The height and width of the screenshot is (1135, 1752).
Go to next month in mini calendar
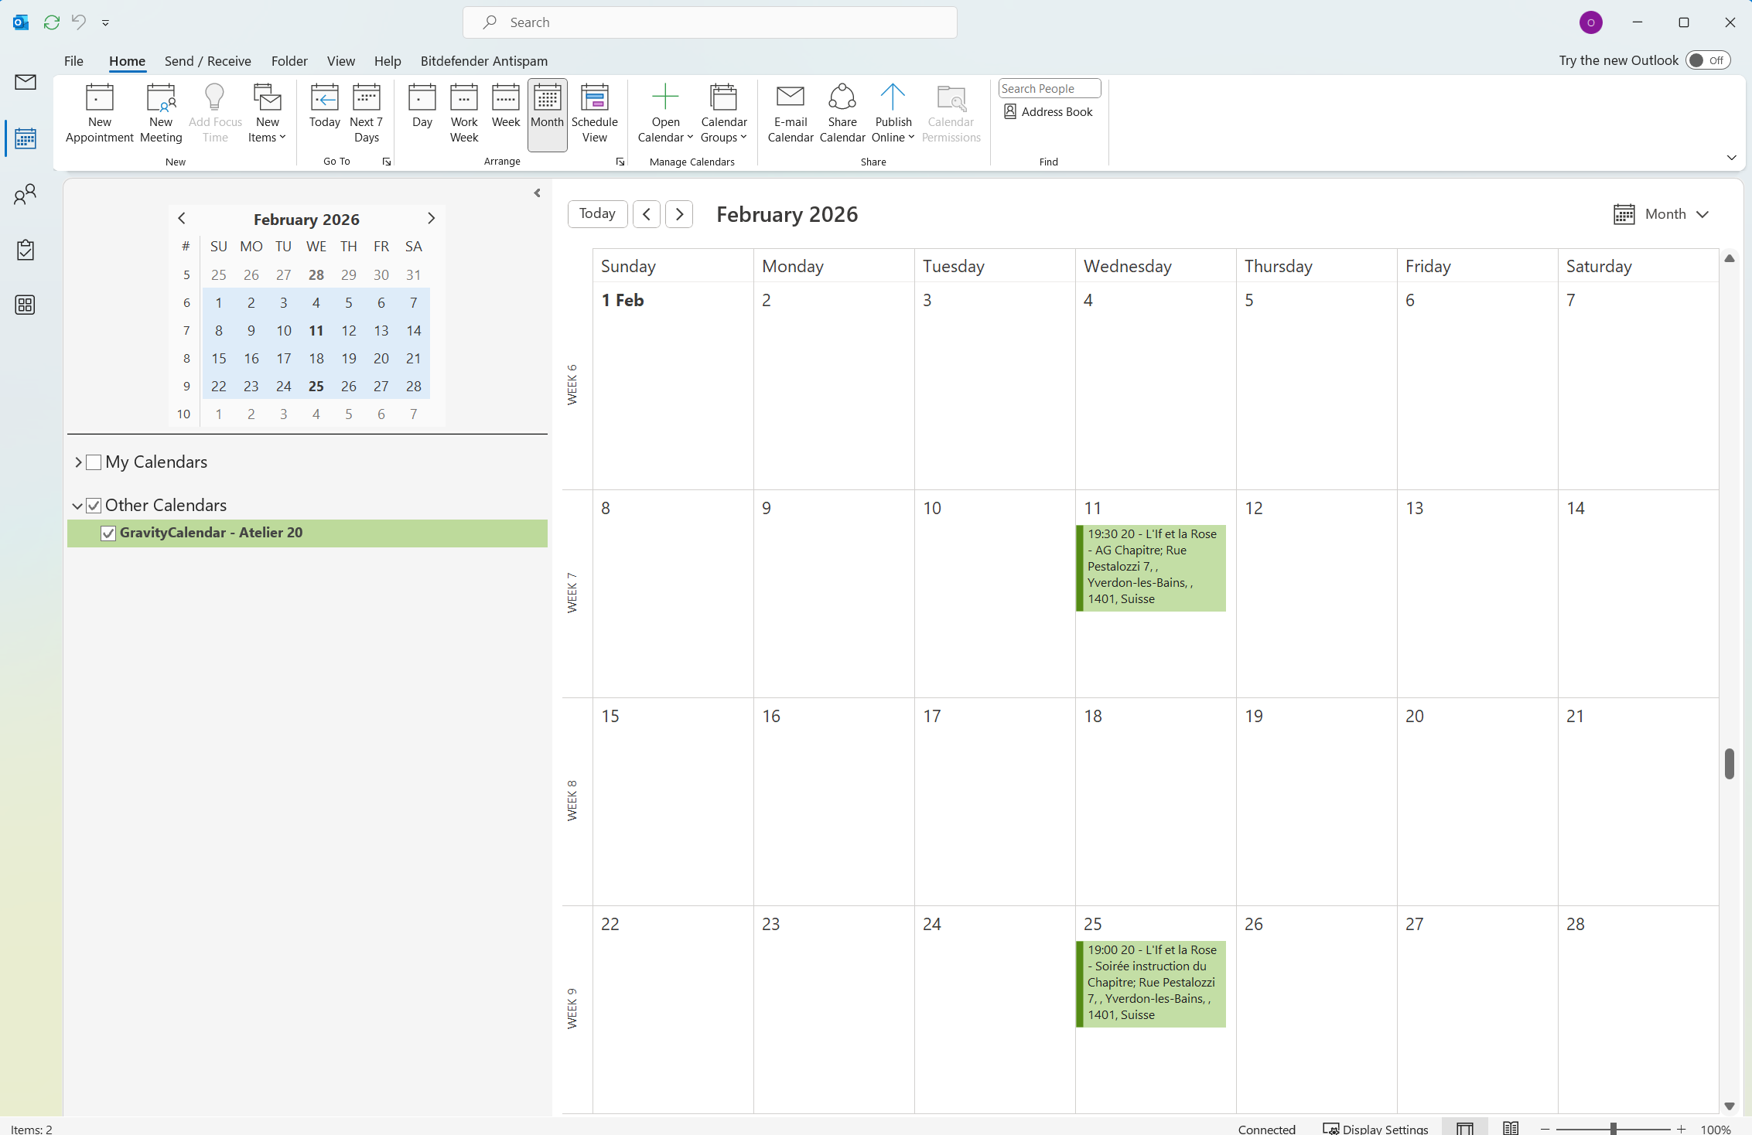(x=431, y=219)
